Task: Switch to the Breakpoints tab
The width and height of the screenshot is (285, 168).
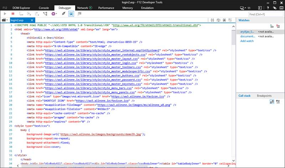Action: point(264,96)
